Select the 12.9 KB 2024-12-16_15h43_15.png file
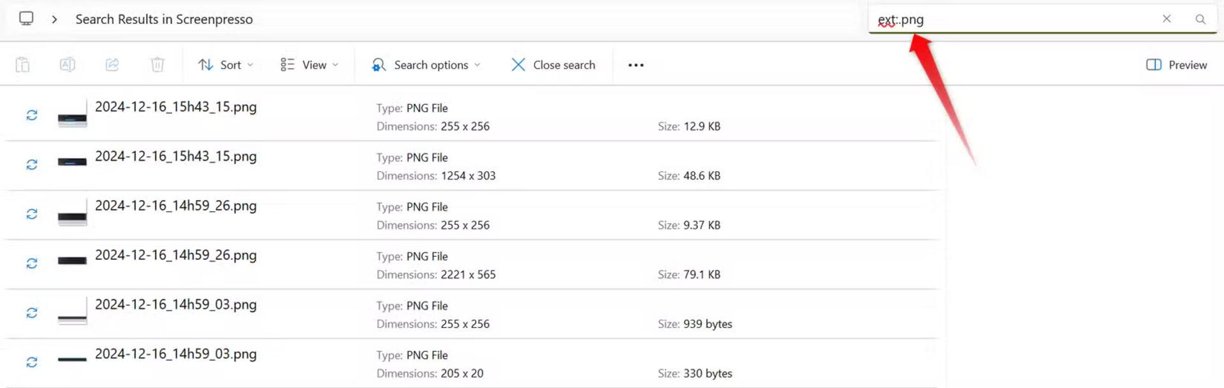The height and width of the screenshot is (388, 1224). tap(472, 116)
